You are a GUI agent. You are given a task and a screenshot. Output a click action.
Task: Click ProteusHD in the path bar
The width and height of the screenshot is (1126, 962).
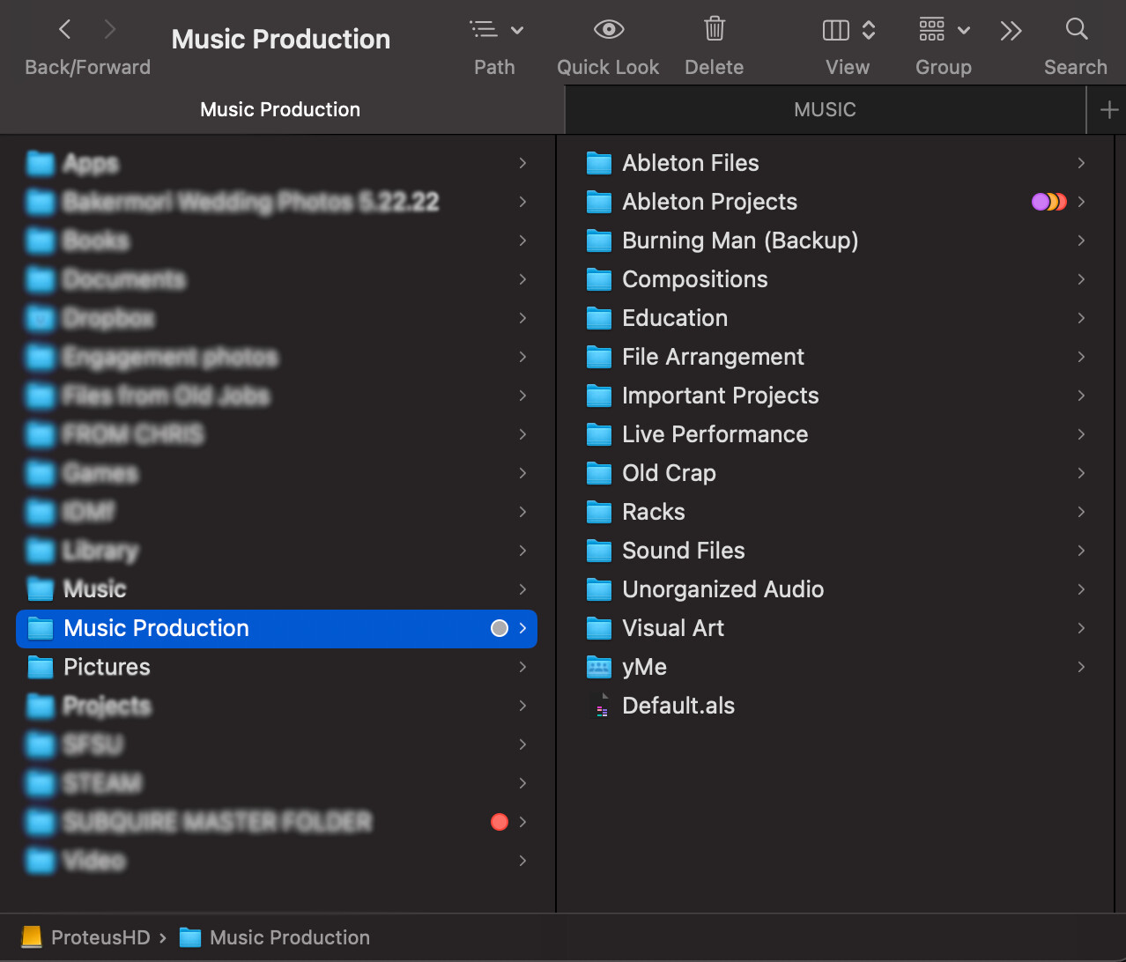[x=100, y=937]
